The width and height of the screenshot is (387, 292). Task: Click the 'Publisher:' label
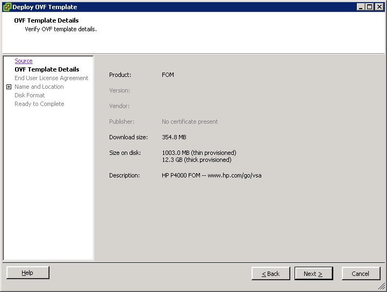click(121, 122)
